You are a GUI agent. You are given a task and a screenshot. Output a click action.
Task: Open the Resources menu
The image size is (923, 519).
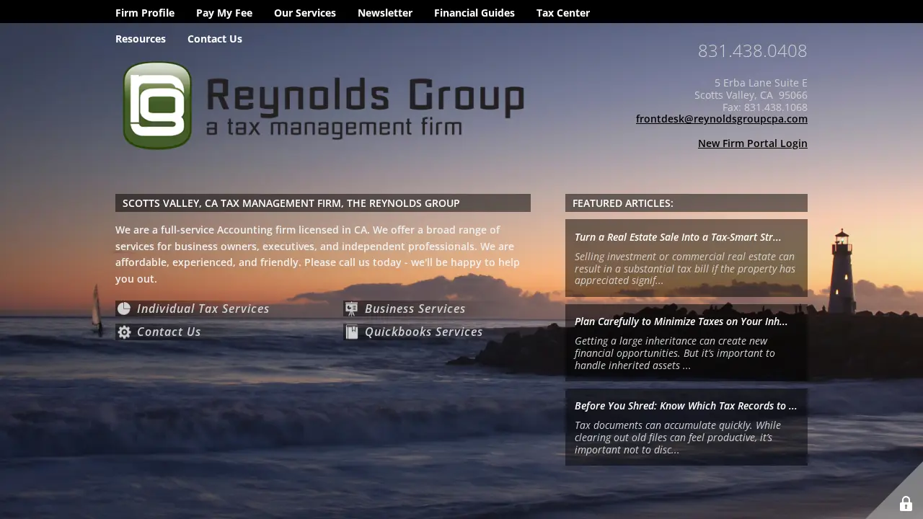point(141,39)
